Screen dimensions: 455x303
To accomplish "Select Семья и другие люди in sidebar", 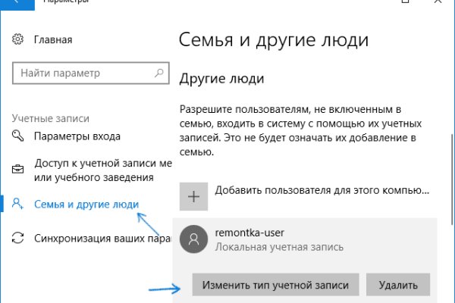I will [86, 203].
